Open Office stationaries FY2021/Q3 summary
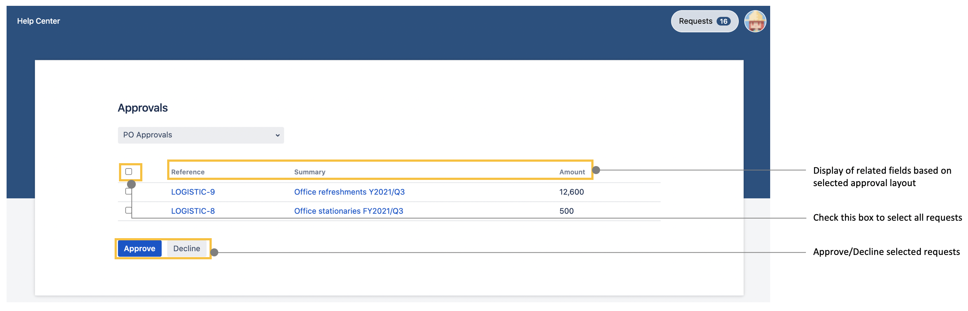The width and height of the screenshot is (968, 311). (x=348, y=211)
